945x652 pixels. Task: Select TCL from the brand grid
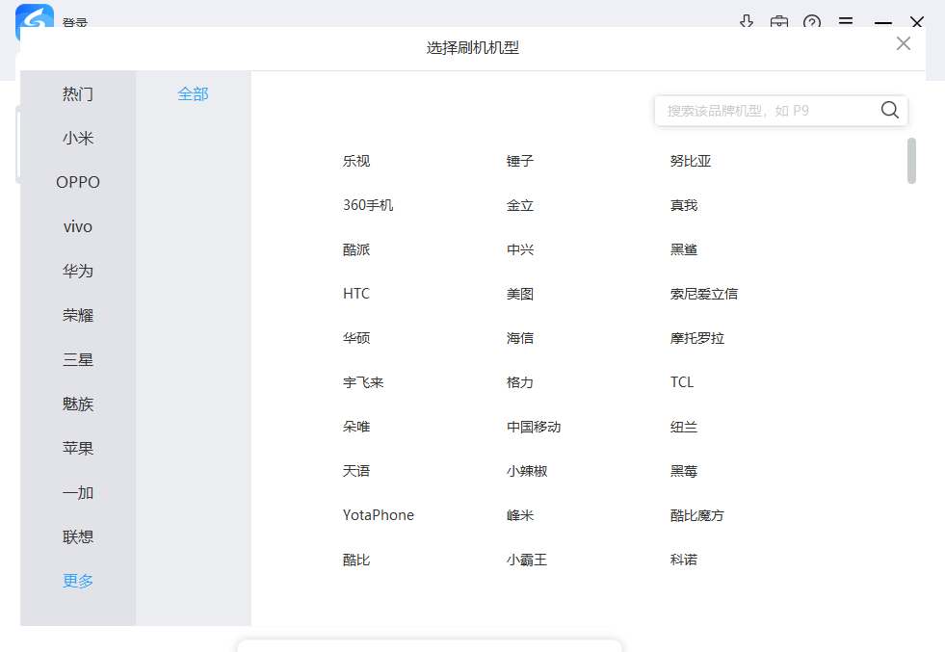pos(681,381)
